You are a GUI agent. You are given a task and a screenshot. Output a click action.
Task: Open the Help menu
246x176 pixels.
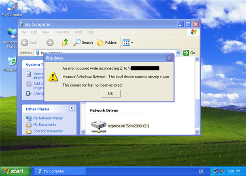click(x=91, y=32)
